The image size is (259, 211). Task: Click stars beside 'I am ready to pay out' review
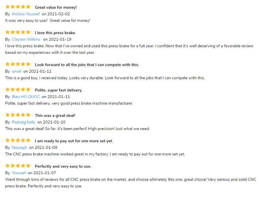(x=18, y=141)
